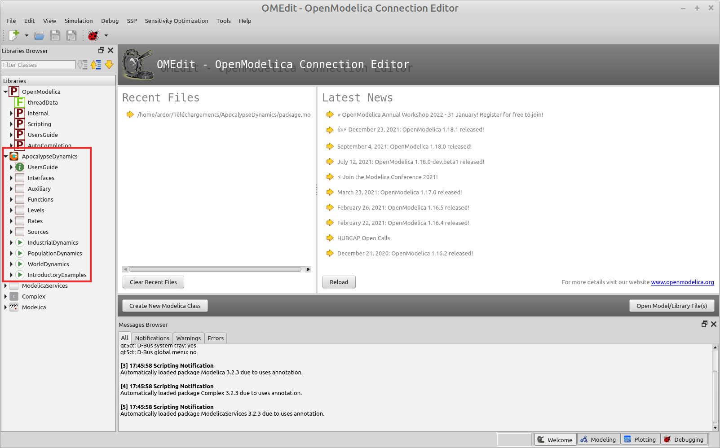Open the Simulation menu
Viewport: 720px width, 448px height.
point(79,21)
